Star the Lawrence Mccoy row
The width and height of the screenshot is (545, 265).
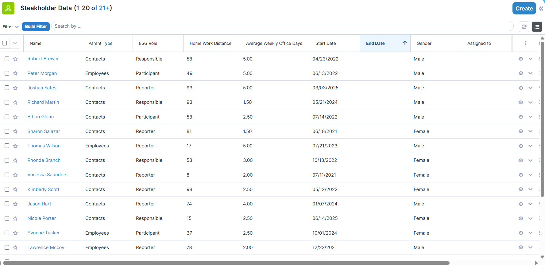pyautogui.click(x=15, y=247)
